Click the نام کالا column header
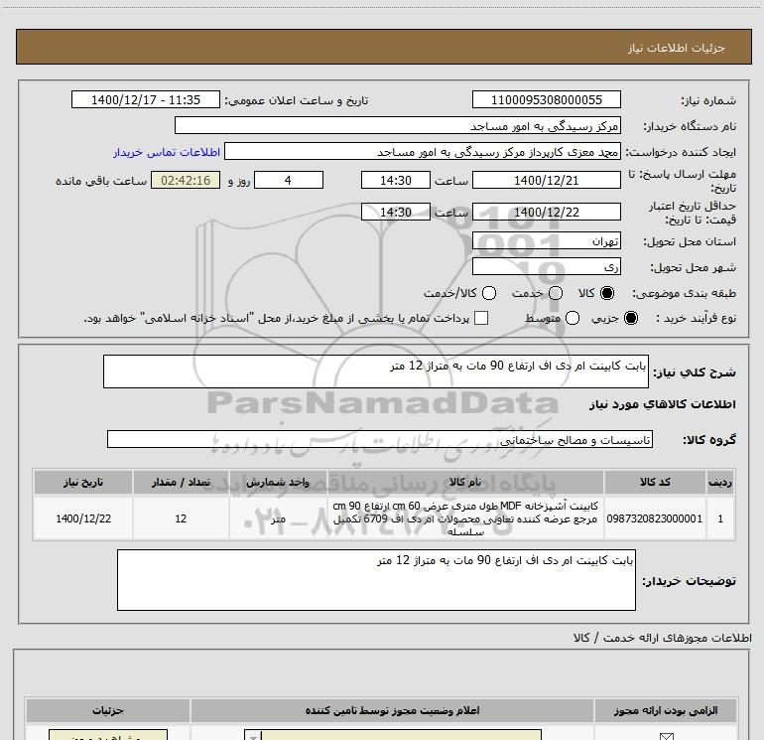This screenshot has width=764, height=740. pyautogui.click(x=465, y=482)
